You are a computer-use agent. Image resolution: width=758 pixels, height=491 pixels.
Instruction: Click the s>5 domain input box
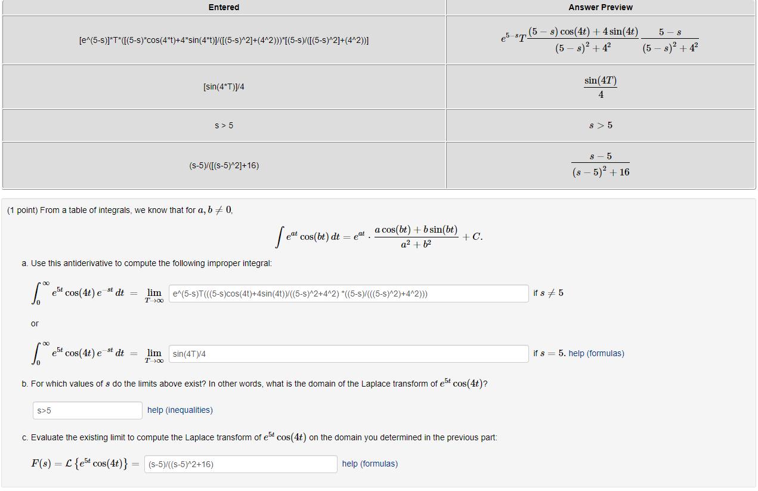(87, 410)
